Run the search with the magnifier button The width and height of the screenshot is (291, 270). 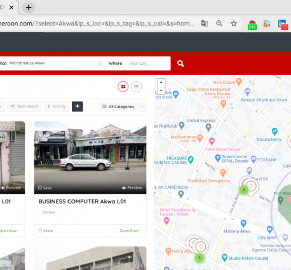point(180,64)
